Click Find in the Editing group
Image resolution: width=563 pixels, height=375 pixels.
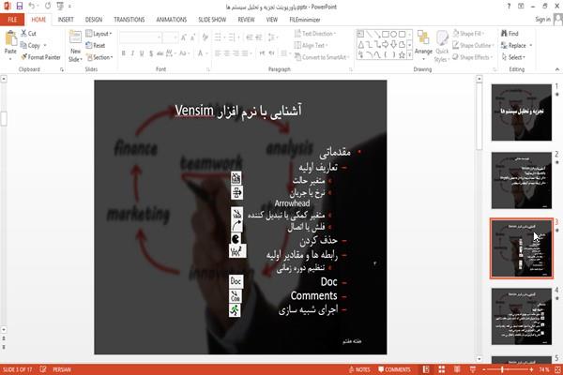510,34
